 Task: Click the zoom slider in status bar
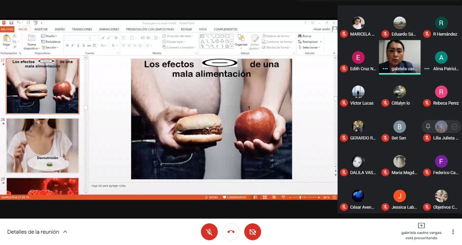point(300,197)
